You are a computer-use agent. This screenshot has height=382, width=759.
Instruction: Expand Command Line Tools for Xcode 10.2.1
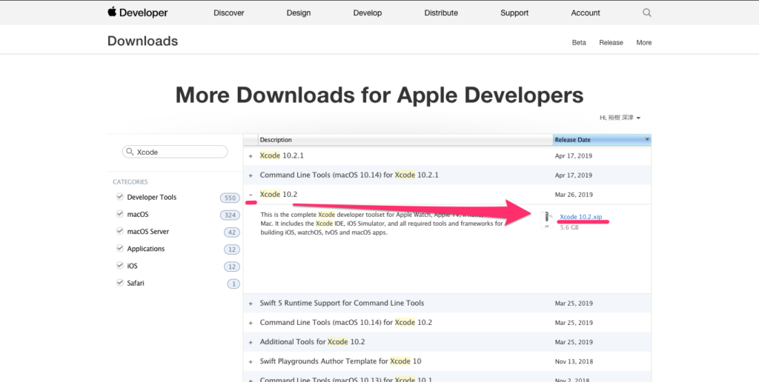pyautogui.click(x=251, y=175)
